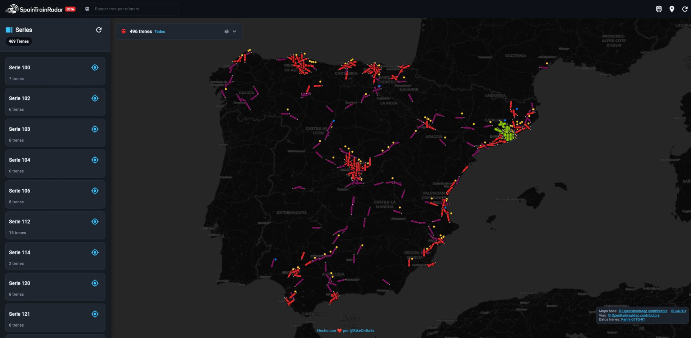Select the Serie 121 card title
691x338 pixels.
click(x=19, y=314)
